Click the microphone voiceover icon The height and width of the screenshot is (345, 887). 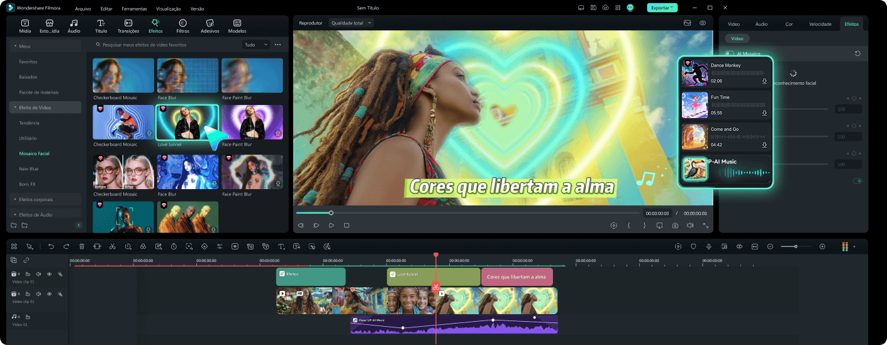point(709,246)
